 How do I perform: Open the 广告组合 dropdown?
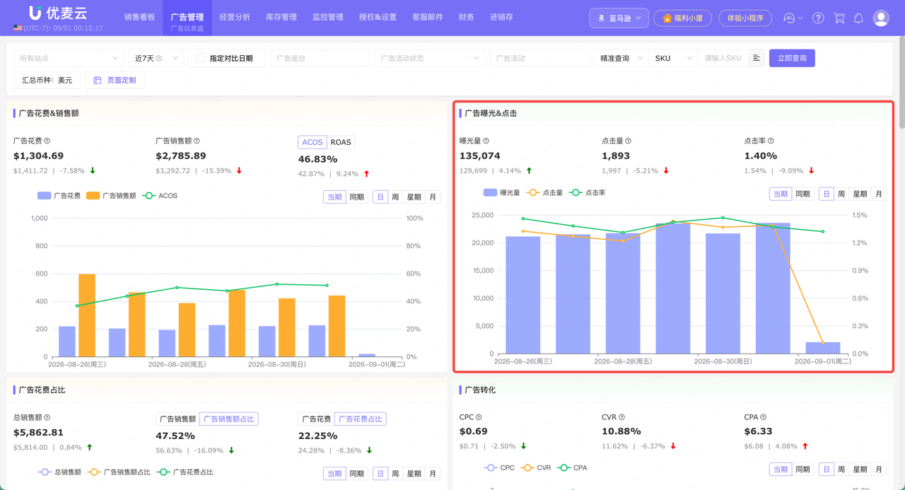pos(320,59)
